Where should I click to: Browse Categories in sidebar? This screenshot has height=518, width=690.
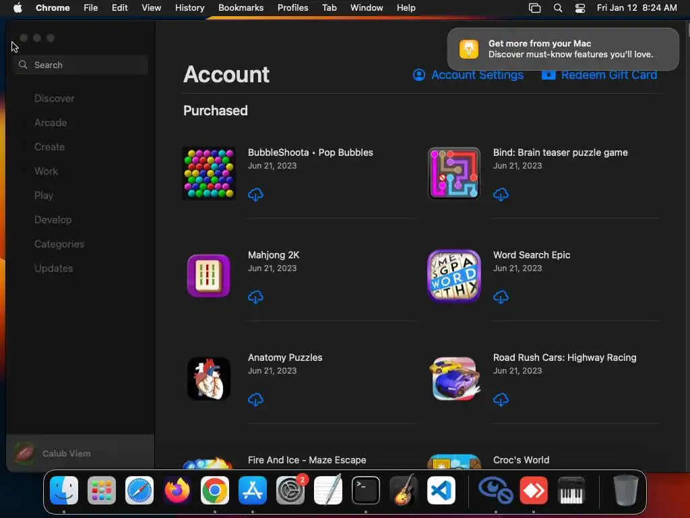pos(59,243)
